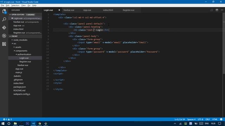The height and width of the screenshot is (126, 225).
Task: Open the Go menu
Action: [x=29, y=6]
